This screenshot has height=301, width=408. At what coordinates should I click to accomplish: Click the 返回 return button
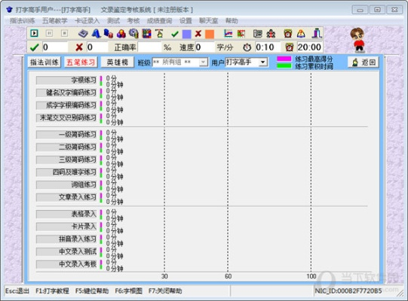[x=364, y=62]
